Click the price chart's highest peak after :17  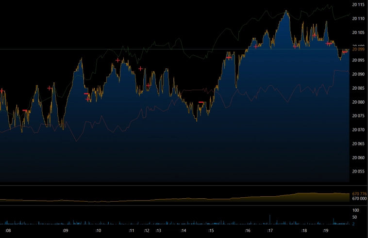[286, 12]
